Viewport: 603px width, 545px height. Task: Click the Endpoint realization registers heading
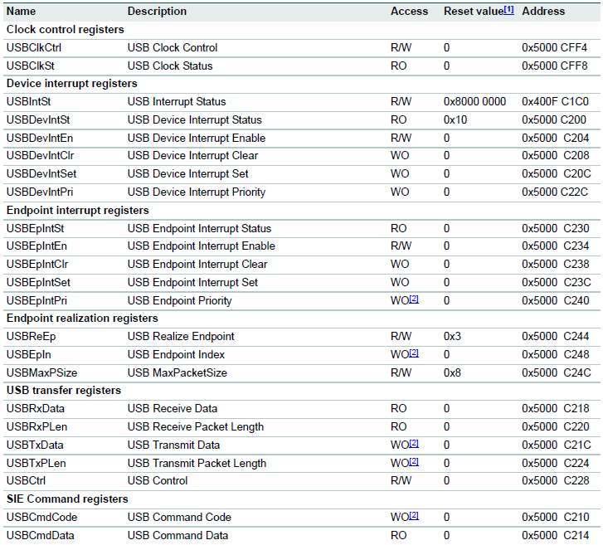[x=82, y=319]
